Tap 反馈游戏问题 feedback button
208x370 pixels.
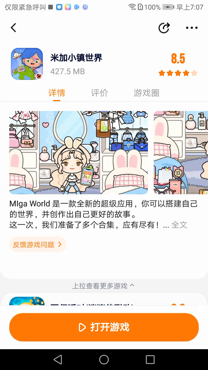[x=38, y=245]
